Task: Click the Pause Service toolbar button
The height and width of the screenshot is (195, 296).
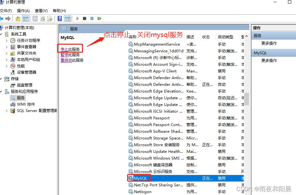Action: 92,19
